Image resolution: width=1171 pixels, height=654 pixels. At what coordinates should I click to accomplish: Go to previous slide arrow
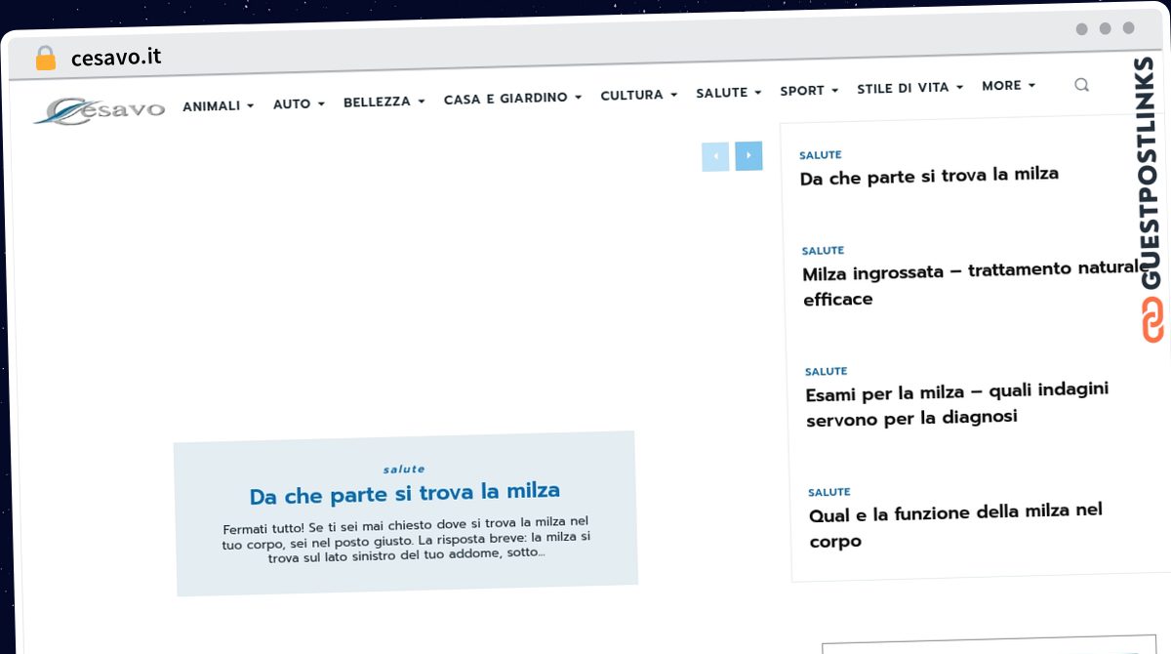(715, 156)
